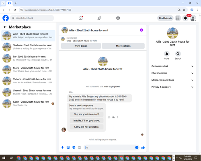201x161 pixels.
Task: Expand the Customize chat section
Action: point(172,66)
